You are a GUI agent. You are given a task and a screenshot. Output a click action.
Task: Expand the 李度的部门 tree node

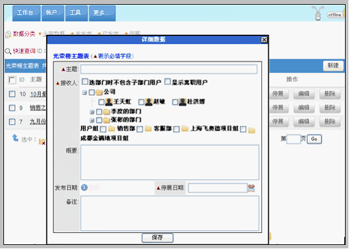[x=92, y=112]
